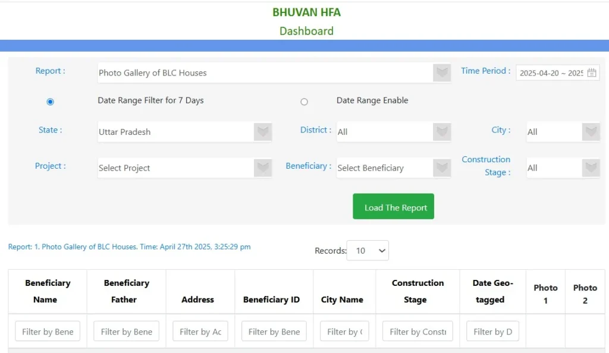Click the District field arrow icon
609x353 pixels.
[441, 131]
